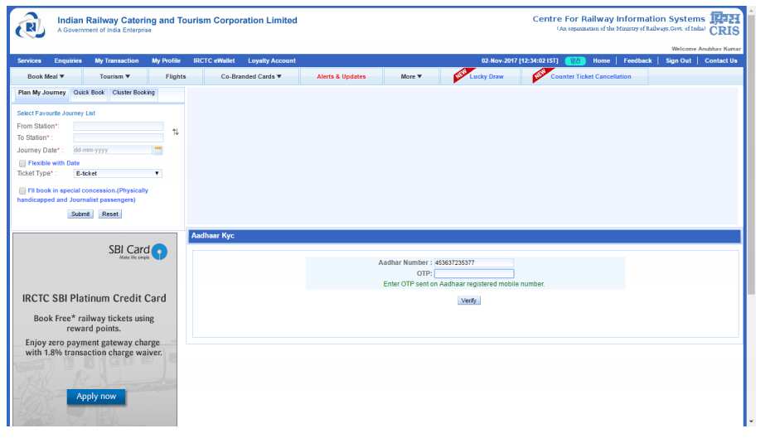Open the Feedback link
Screen dimensions: 775x438
[637, 60]
